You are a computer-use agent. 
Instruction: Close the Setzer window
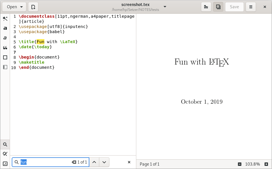(265, 7)
